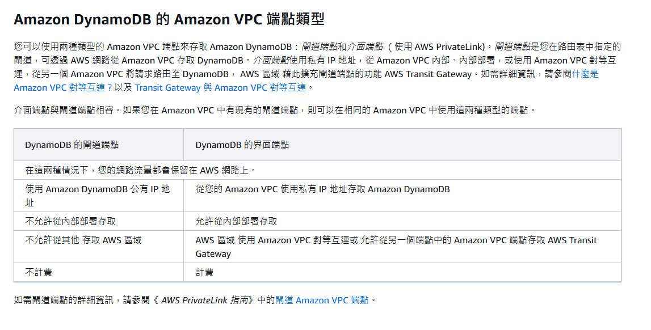Open the 閘道 Amazon VPC 端點 link
This screenshot has width=651, height=330.
pyautogui.click(x=322, y=300)
